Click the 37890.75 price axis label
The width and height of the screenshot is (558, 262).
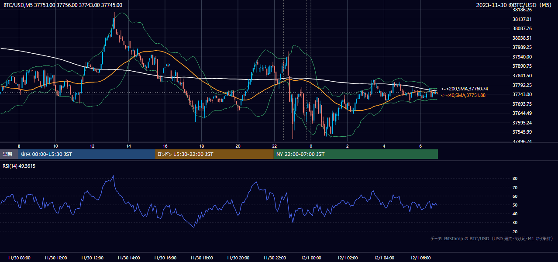coord(522,66)
